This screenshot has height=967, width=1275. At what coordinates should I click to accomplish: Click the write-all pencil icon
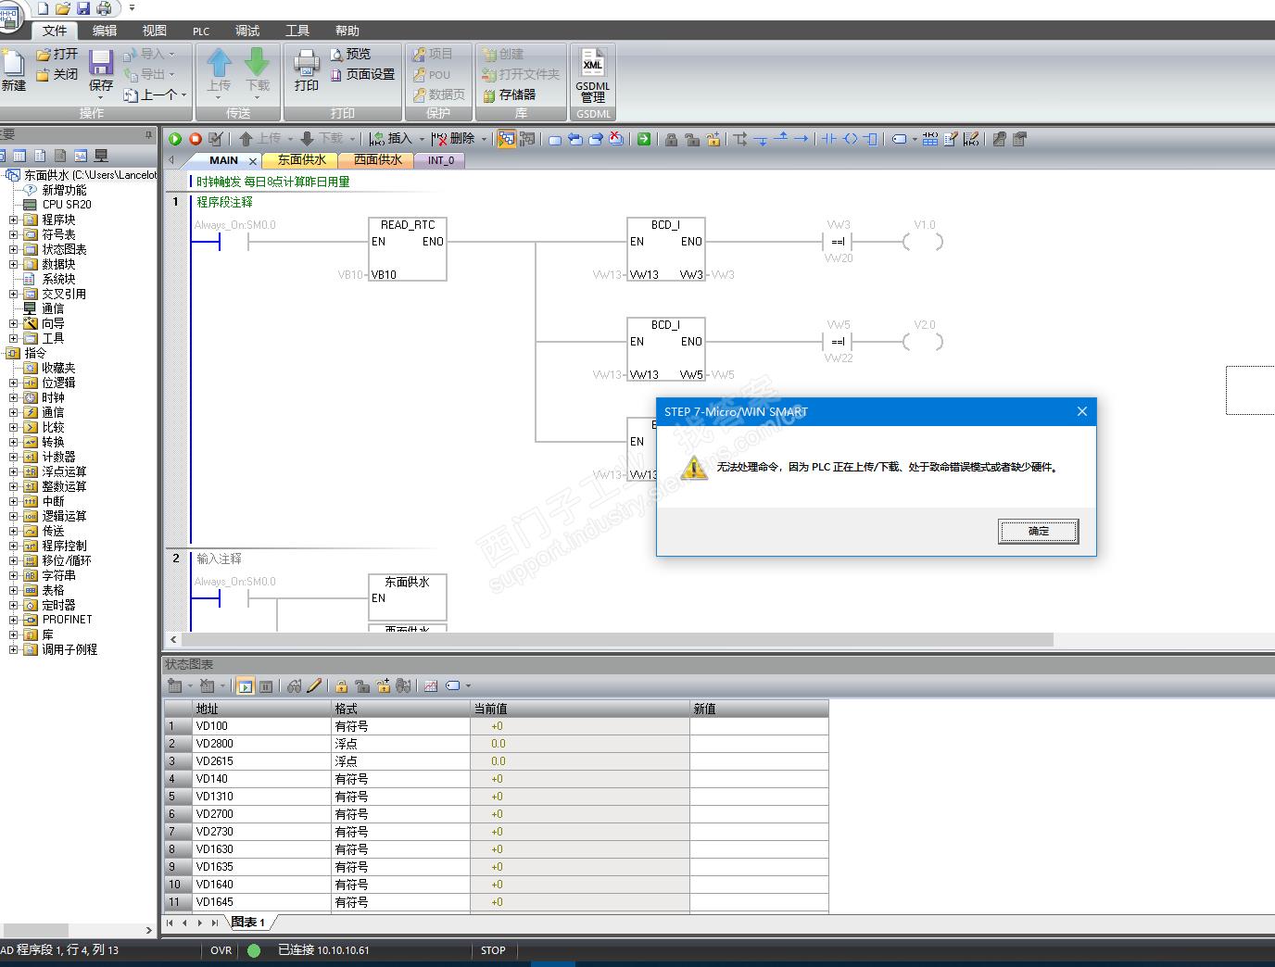[314, 686]
